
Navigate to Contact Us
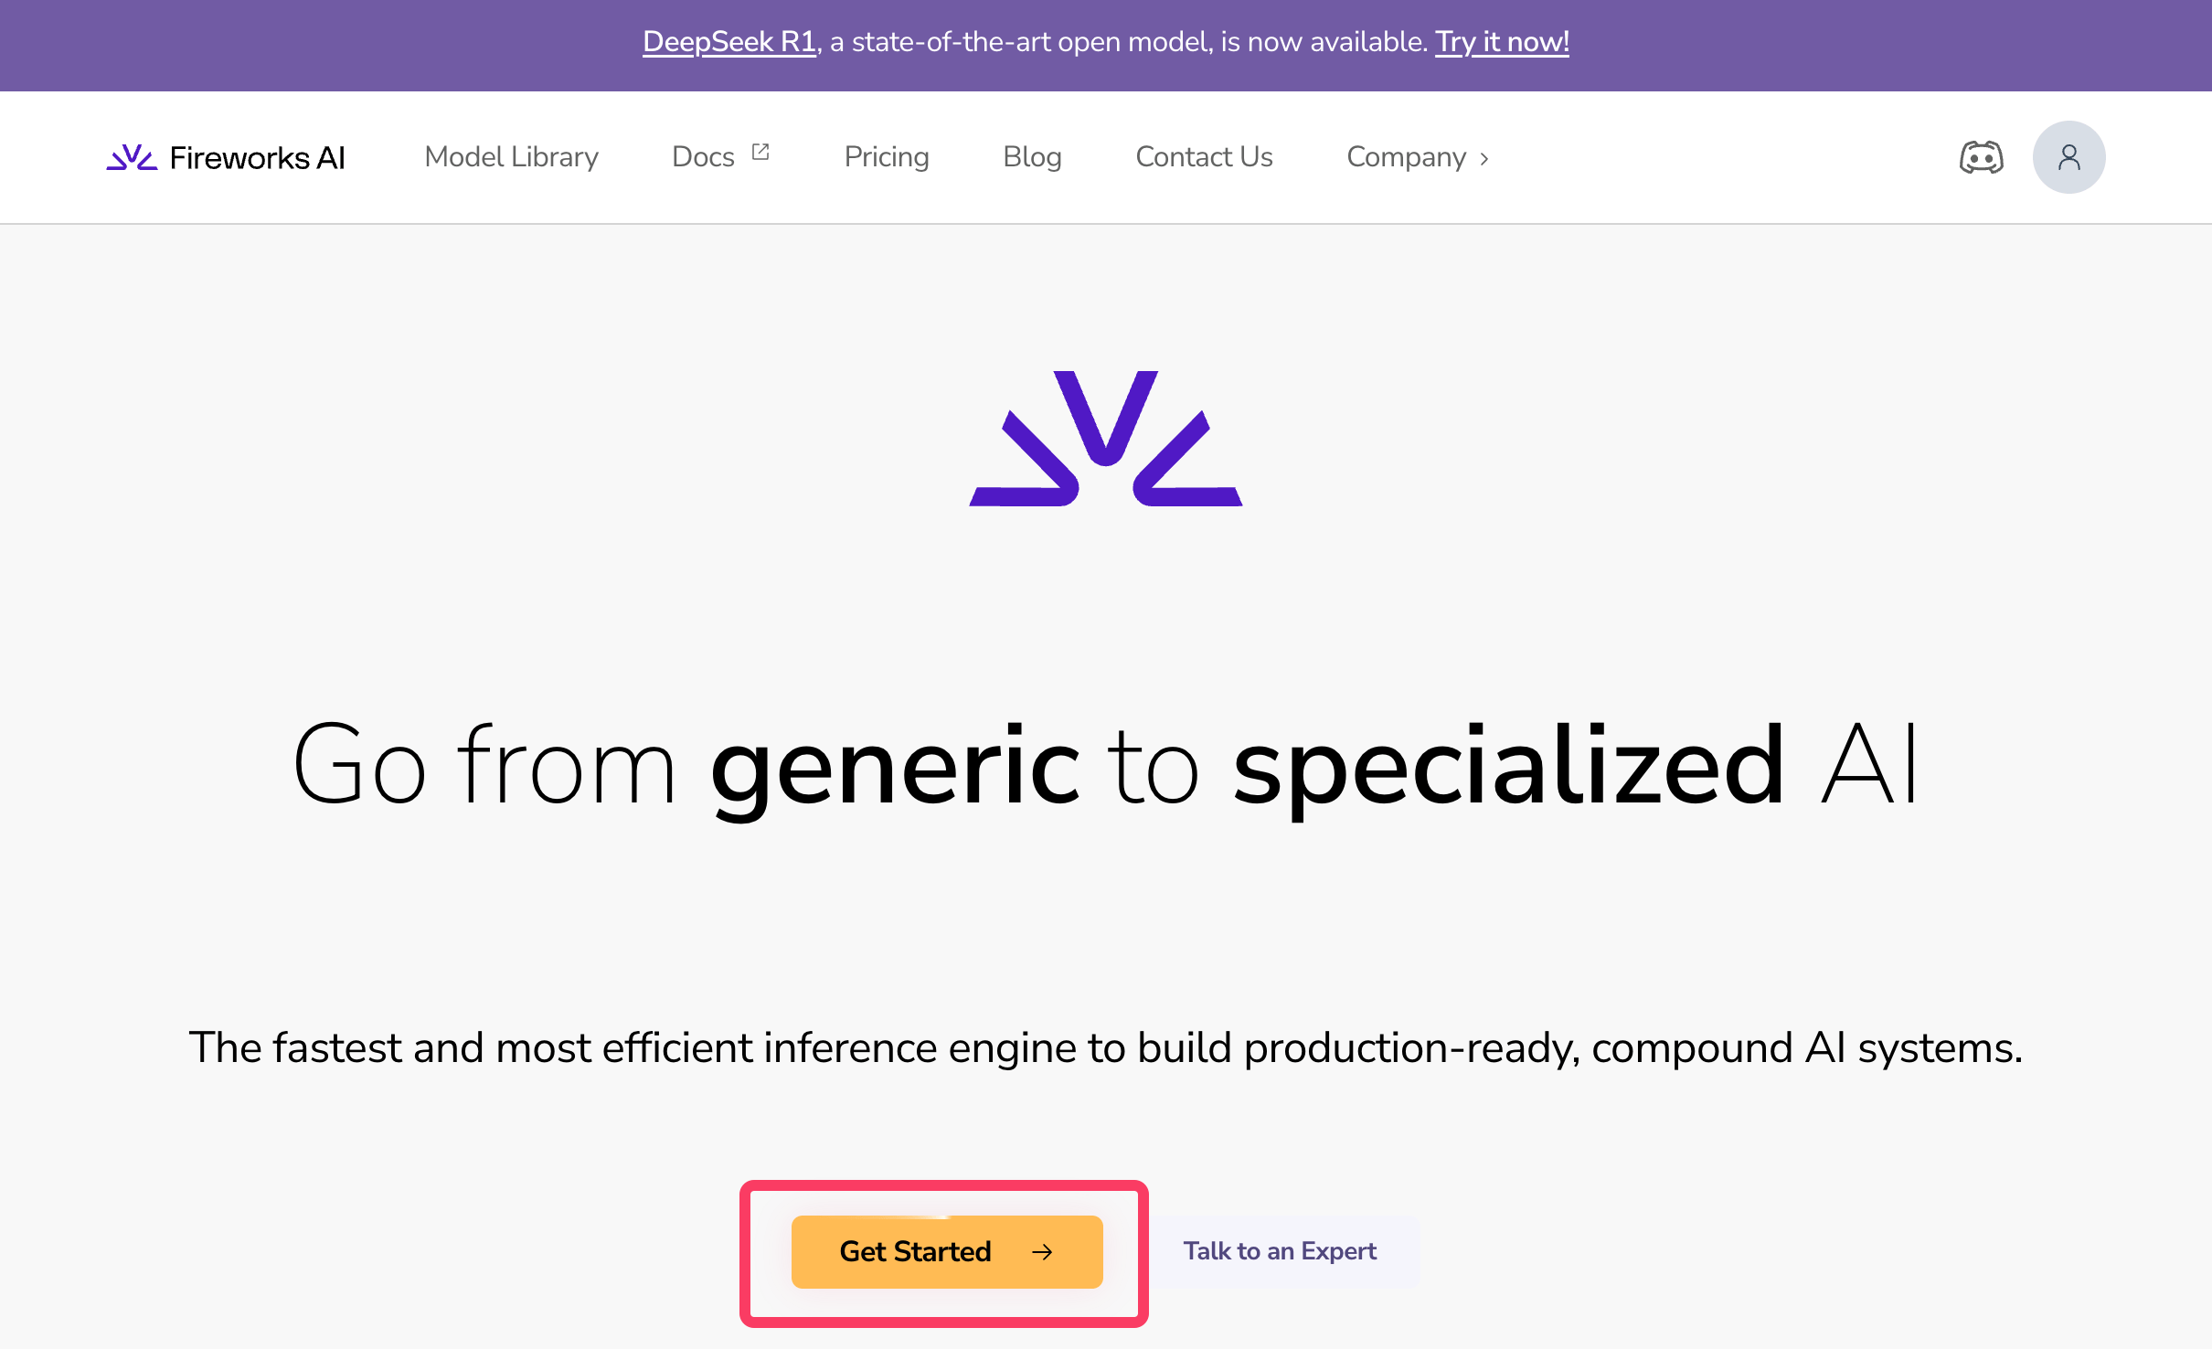tap(1204, 157)
